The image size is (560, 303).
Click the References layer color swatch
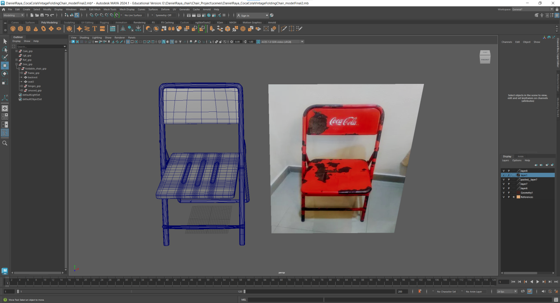(518, 197)
